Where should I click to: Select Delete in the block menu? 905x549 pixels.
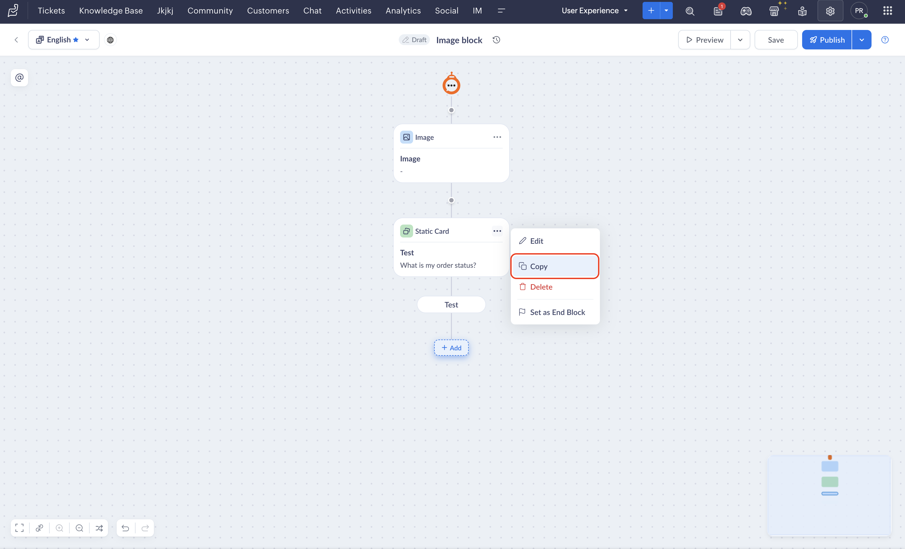point(541,287)
